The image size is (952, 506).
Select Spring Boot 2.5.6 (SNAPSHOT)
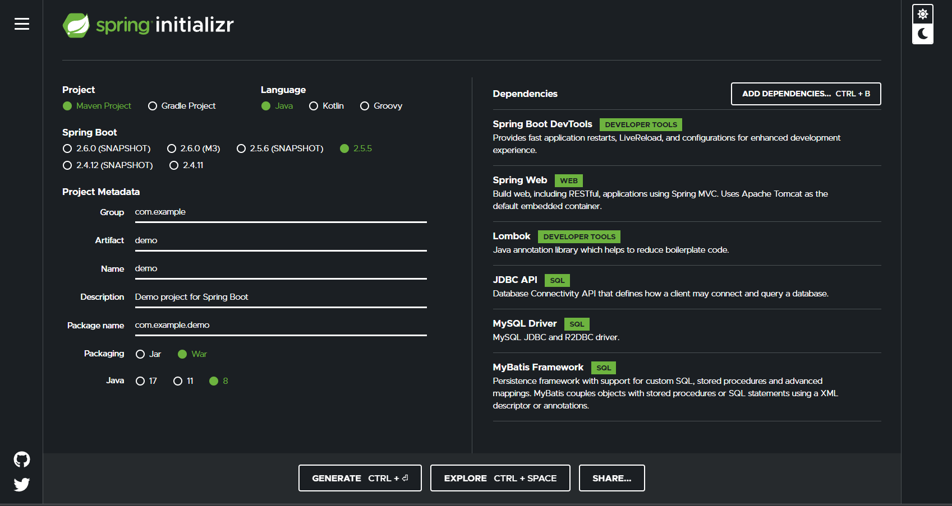[x=280, y=148]
